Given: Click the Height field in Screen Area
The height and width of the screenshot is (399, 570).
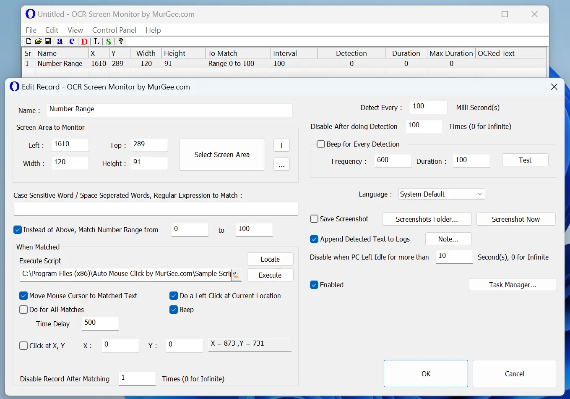Looking at the screenshot, I should (x=149, y=163).
